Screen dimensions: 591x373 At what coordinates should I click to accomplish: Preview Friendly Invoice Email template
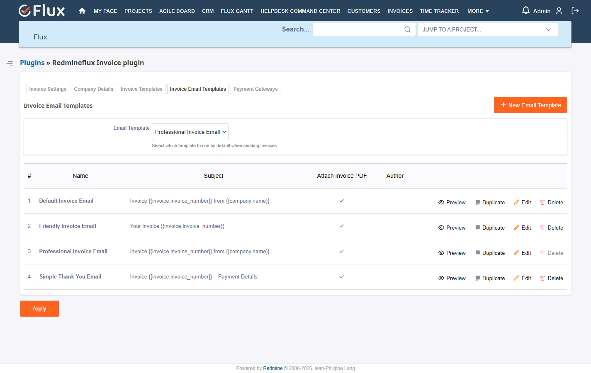[452, 228]
